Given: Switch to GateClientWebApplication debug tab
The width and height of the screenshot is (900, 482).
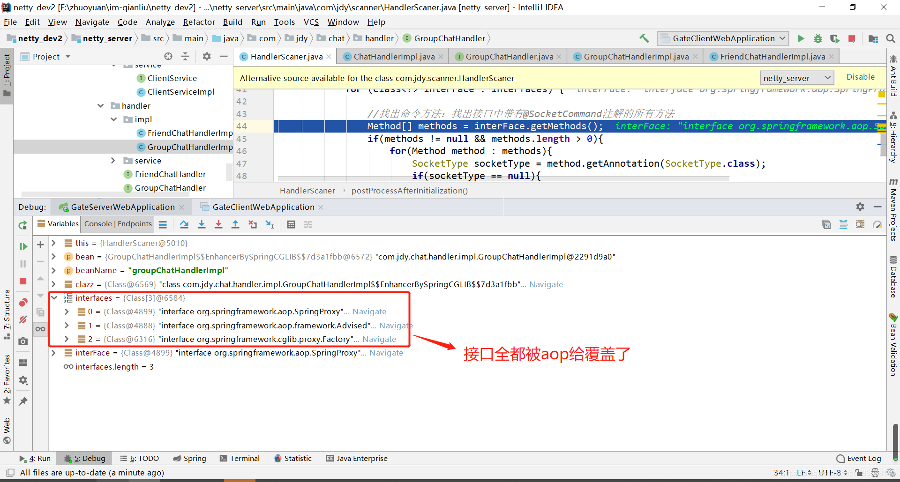Looking at the screenshot, I should 263,207.
